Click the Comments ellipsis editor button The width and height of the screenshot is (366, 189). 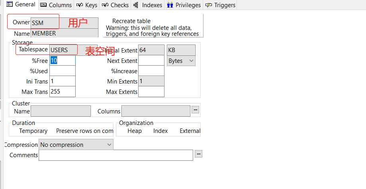[x=198, y=154]
